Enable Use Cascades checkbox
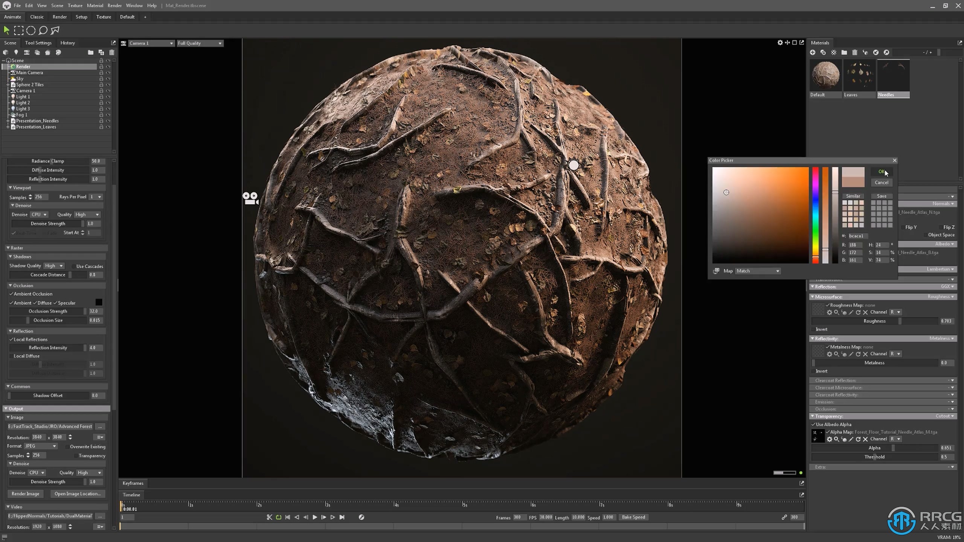Image resolution: width=964 pixels, height=542 pixels. [73, 266]
